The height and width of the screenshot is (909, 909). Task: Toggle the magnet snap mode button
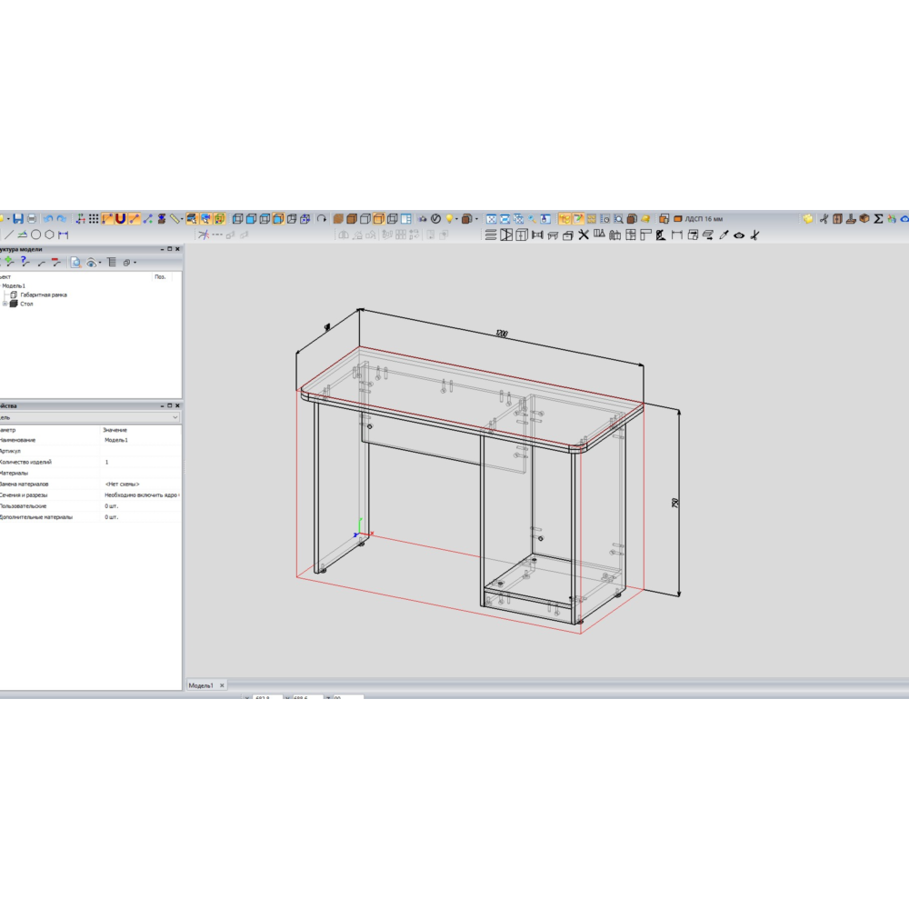120,219
